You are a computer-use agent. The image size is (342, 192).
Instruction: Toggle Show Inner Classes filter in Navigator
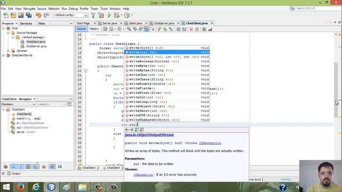click(36, 167)
